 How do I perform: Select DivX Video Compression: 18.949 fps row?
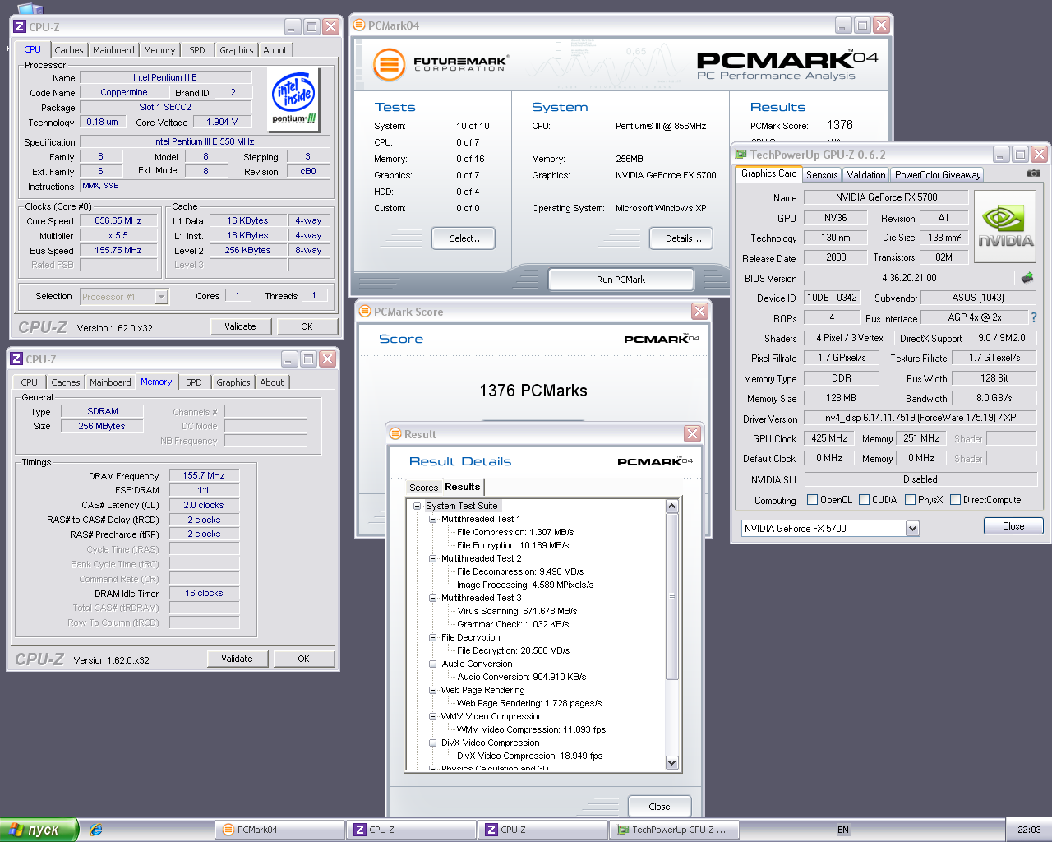click(x=529, y=756)
